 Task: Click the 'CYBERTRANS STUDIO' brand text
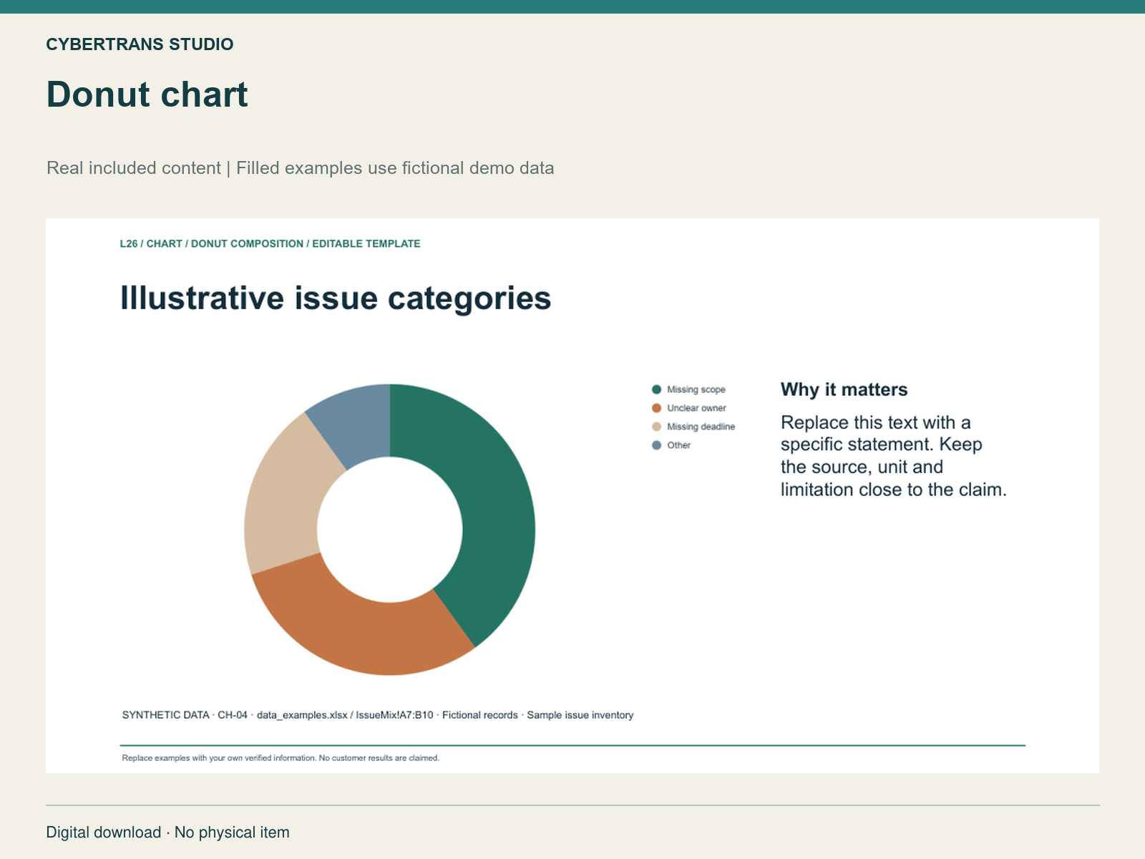click(x=140, y=44)
